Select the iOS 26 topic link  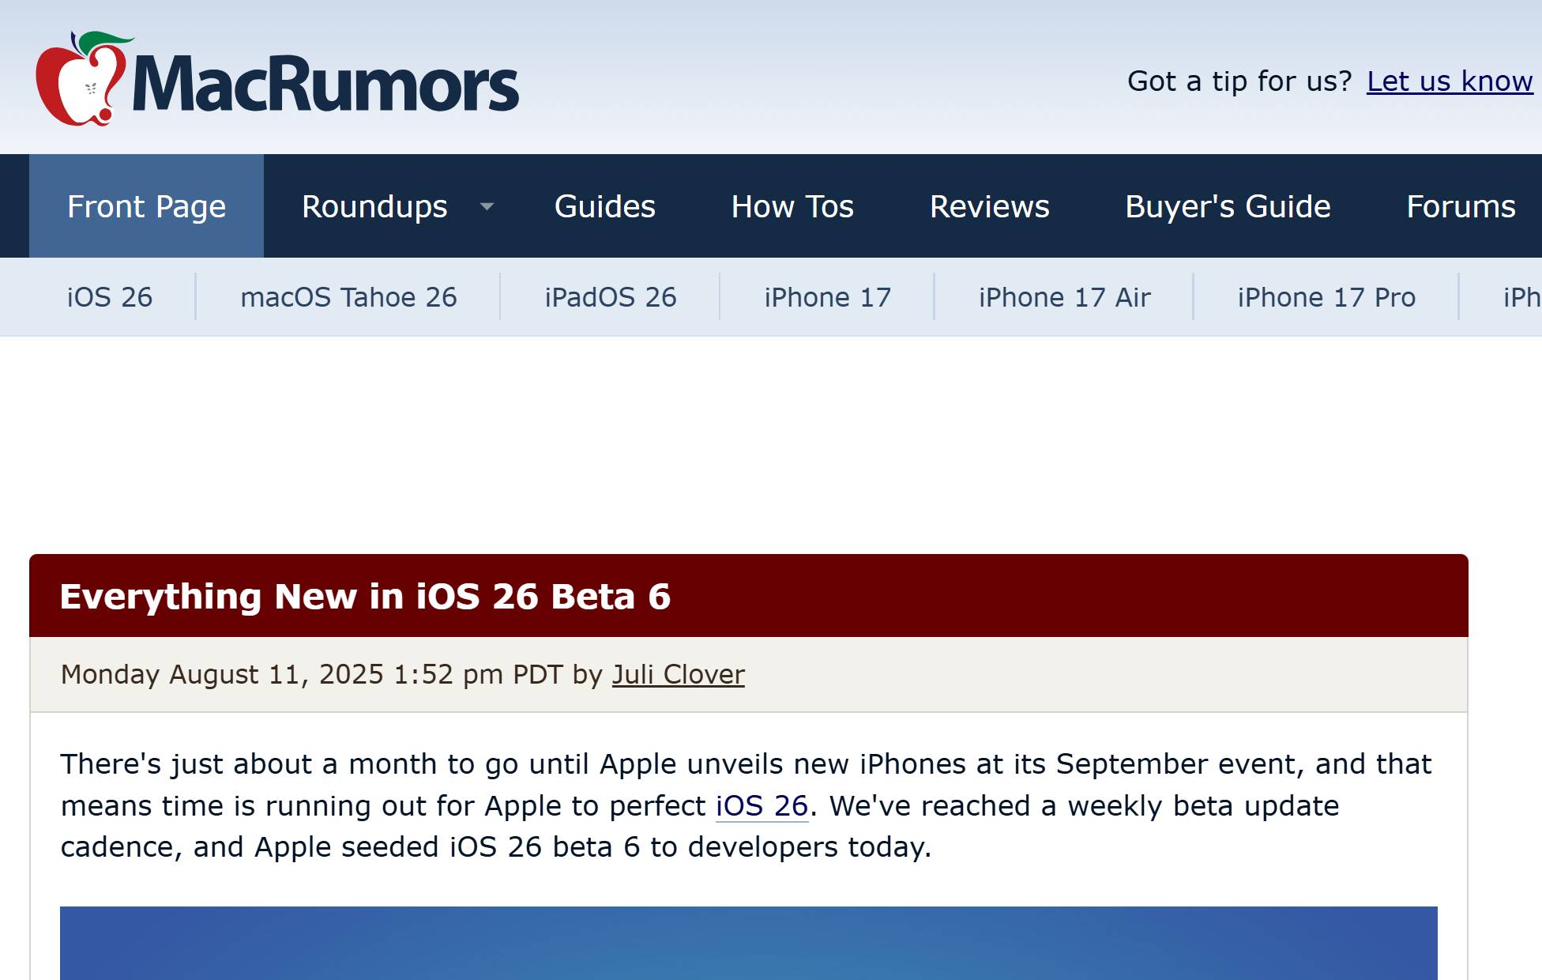click(110, 297)
